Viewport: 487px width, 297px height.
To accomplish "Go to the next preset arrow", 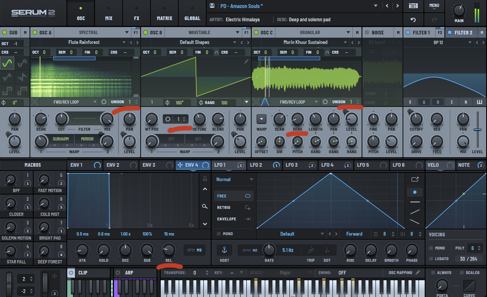I will click(397, 6).
